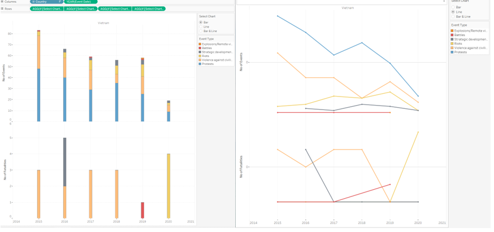The height and width of the screenshot is (232, 494).
Task: Open the dropdown arrow above the line chart
Action: (x=444, y=2)
